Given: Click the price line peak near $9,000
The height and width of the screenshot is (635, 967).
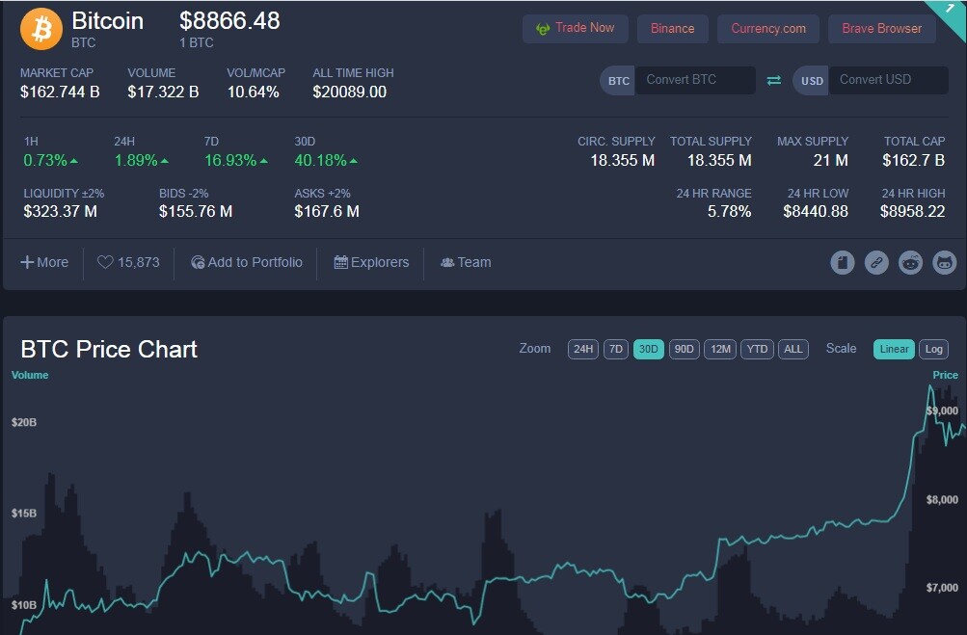Looking at the screenshot, I should (930, 386).
